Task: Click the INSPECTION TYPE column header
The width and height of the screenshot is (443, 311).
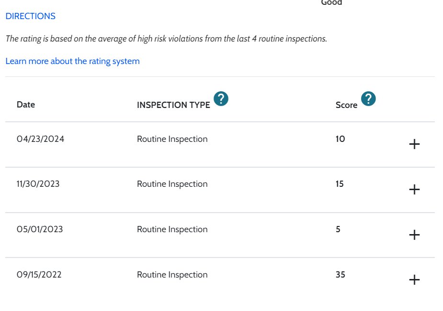Action: pos(173,105)
